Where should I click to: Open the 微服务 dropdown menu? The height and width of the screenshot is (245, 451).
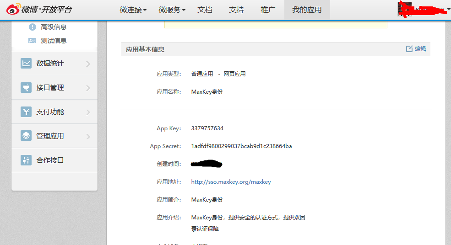(x=172, y=10)
